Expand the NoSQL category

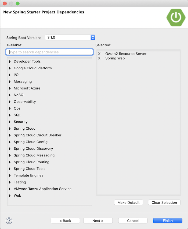10,95
